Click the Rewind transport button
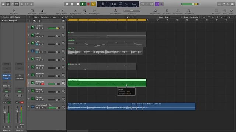This screenshot has height=132, width=236. point(67,4)
